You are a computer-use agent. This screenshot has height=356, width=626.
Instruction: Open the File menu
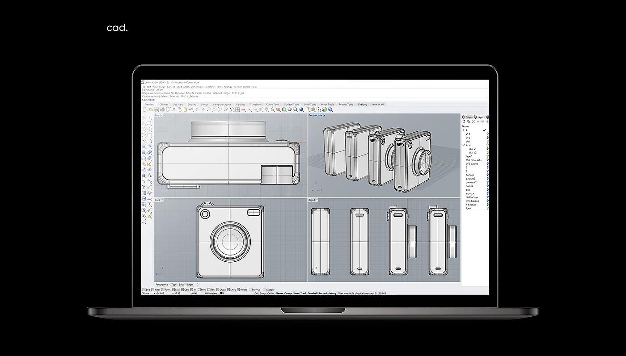(144, 87)
